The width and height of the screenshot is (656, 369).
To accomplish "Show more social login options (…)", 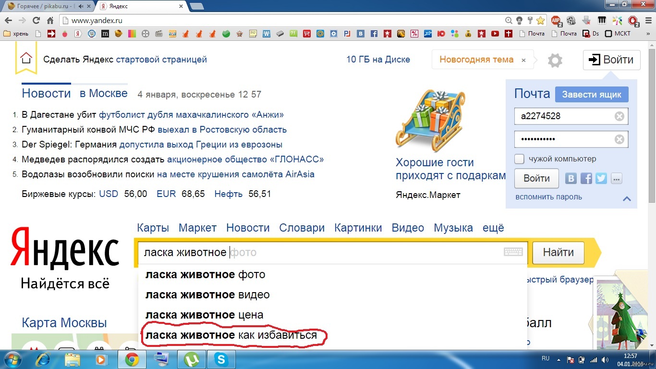I will [617, 178].
